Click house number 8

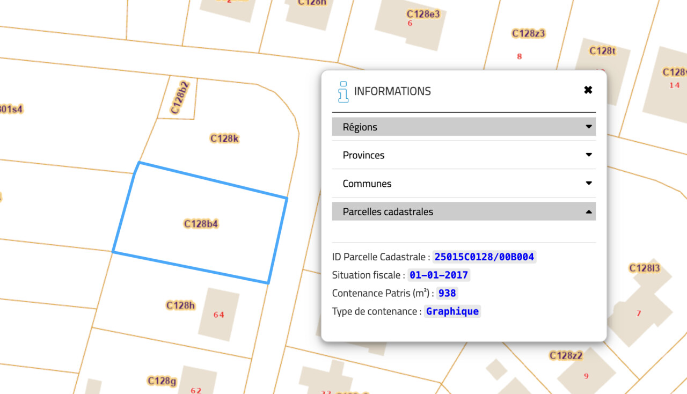(x=519, y=56)
